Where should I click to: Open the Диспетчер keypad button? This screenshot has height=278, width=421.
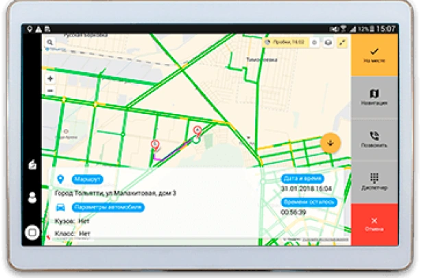click(x=374, y=181)
